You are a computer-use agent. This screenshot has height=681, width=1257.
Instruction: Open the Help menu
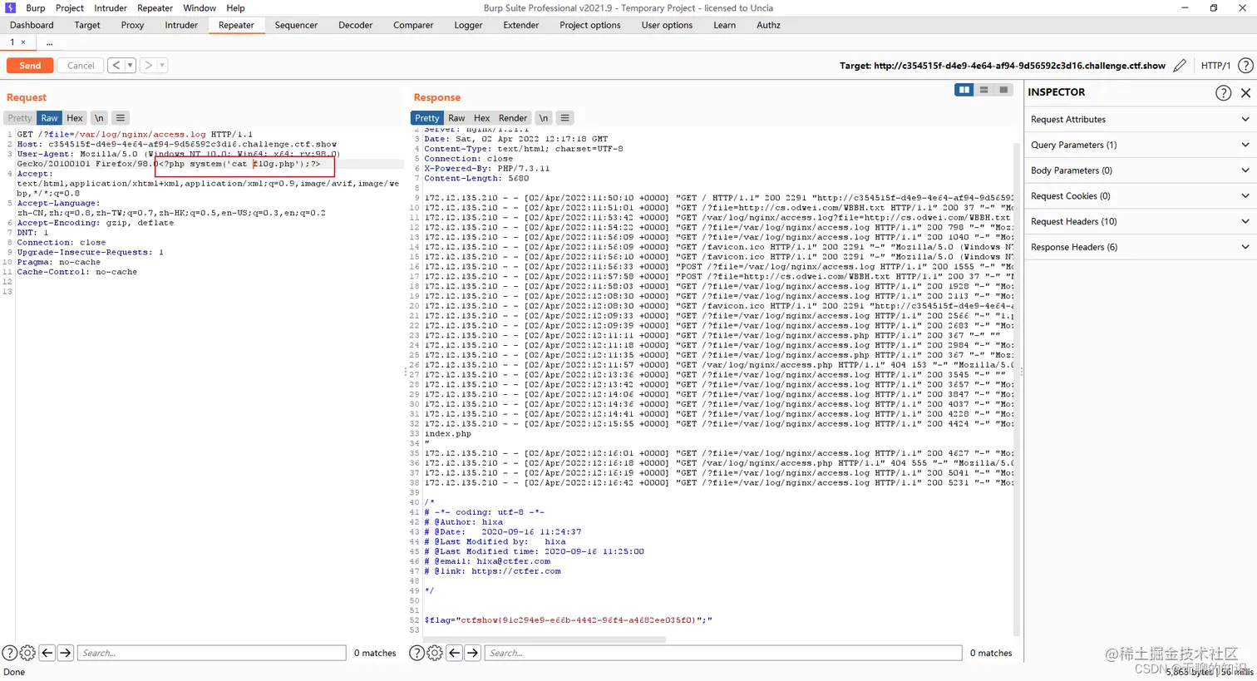click(236, 7)
